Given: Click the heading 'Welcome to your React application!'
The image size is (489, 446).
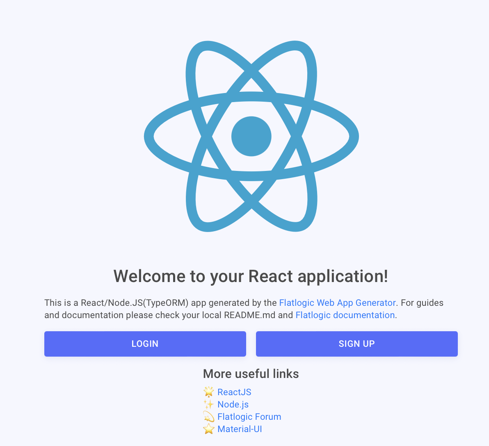Looking at the screenshot, I should (x=251, y=276).
